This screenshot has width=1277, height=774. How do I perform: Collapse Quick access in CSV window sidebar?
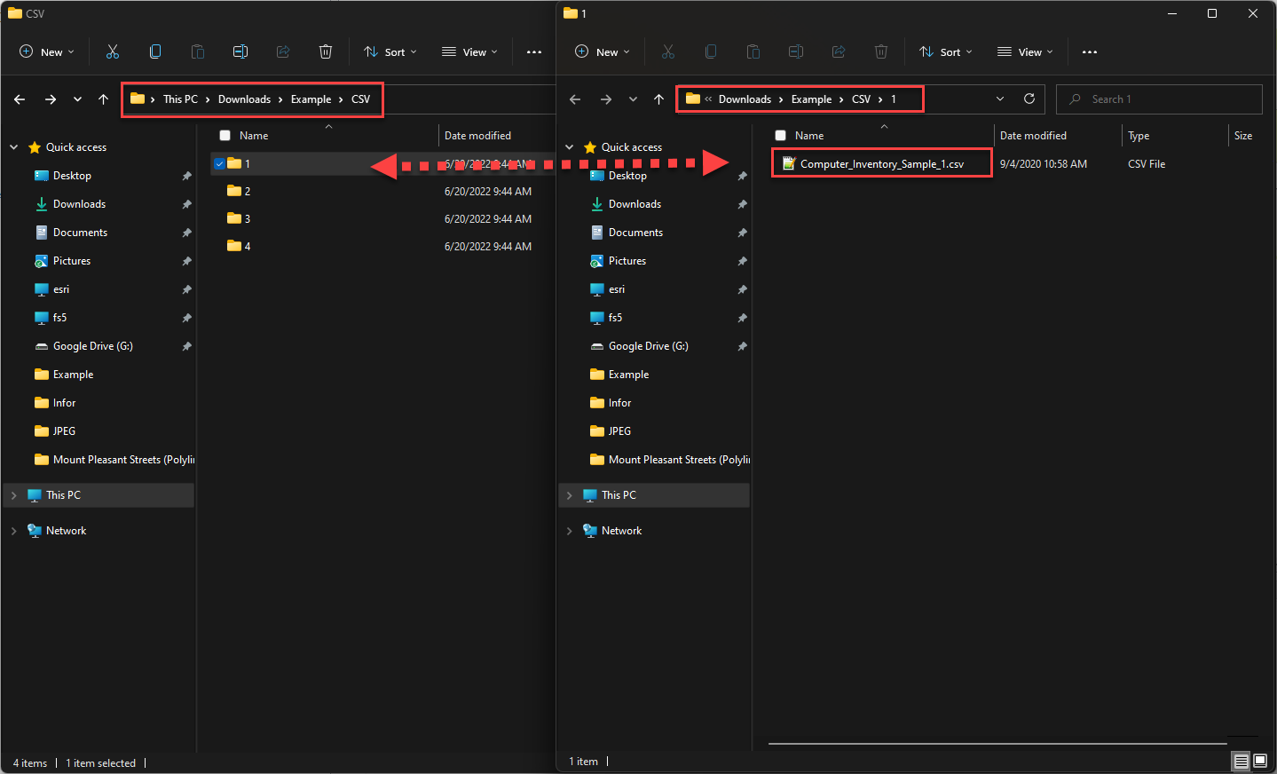(x=13, y=147)
